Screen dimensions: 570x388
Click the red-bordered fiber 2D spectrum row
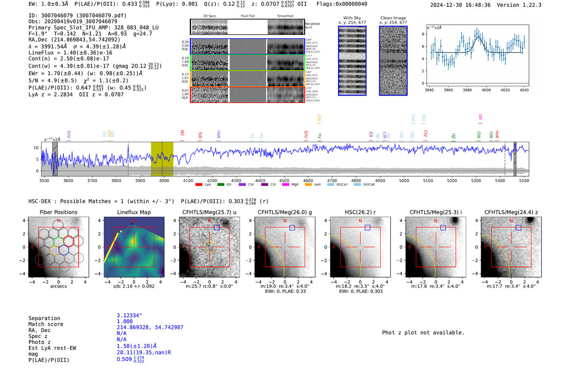point(248,94)
